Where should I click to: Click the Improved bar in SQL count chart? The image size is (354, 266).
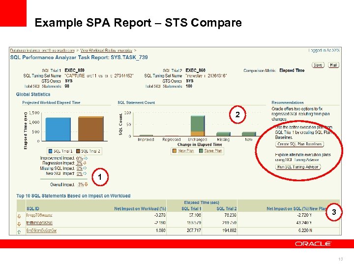point(146,135)
